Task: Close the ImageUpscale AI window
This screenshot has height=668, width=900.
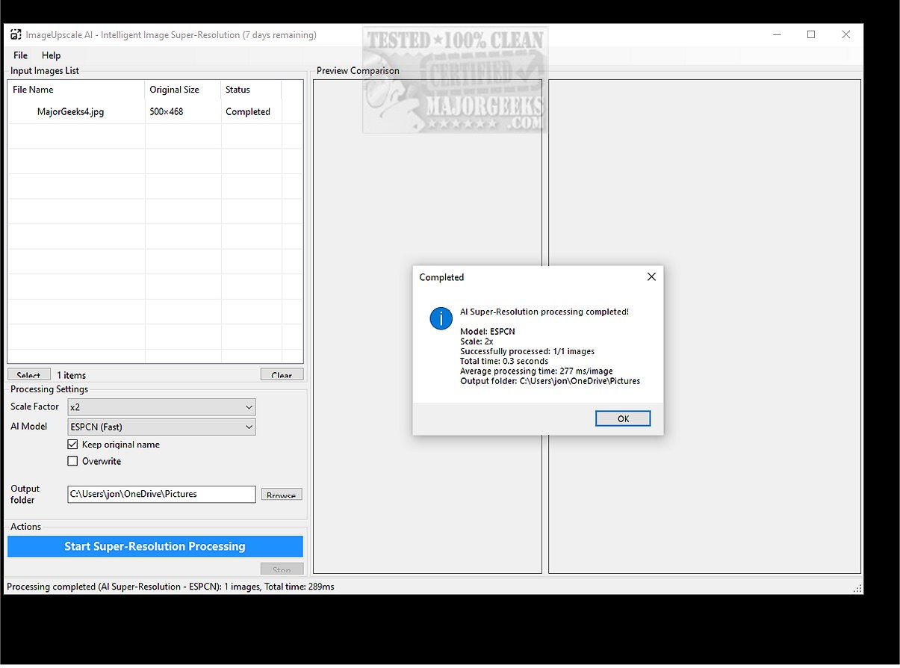Action: click(845, 34)
